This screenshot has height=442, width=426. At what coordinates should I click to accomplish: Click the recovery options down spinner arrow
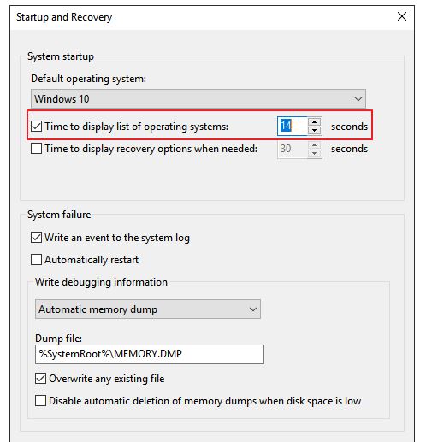click(x=314, y=153)
